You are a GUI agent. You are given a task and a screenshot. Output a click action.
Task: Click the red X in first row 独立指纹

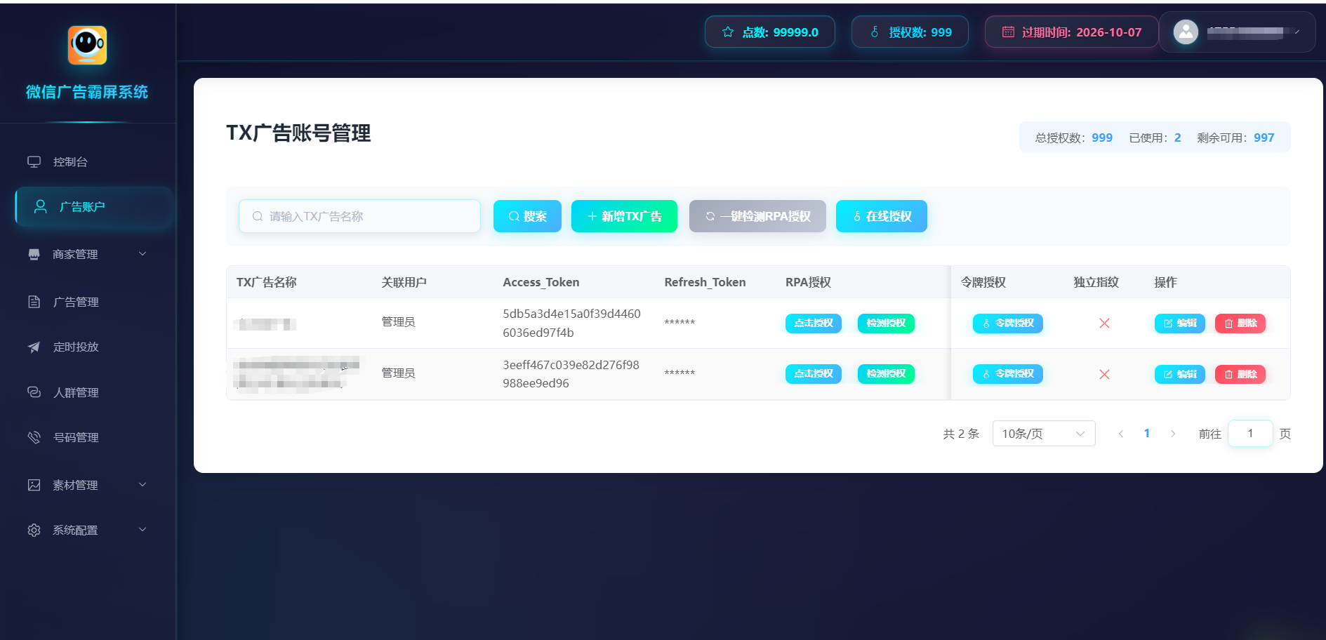click(x=1104, y=324)
